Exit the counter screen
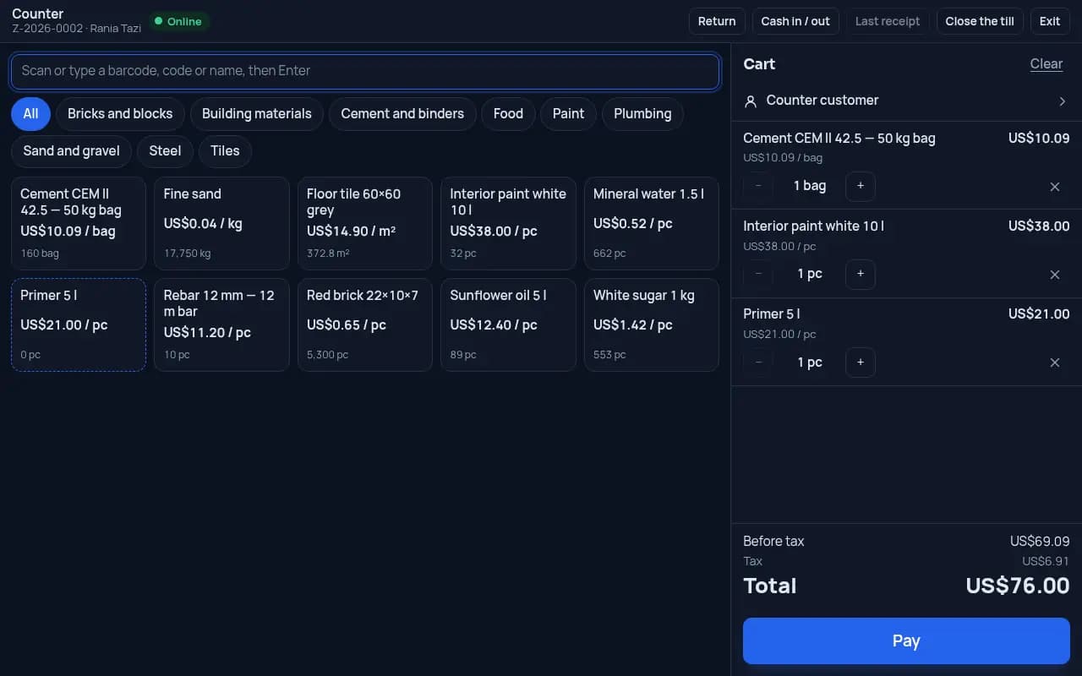The width and height of the screenshot is (1082, 676). point(1050,21)
